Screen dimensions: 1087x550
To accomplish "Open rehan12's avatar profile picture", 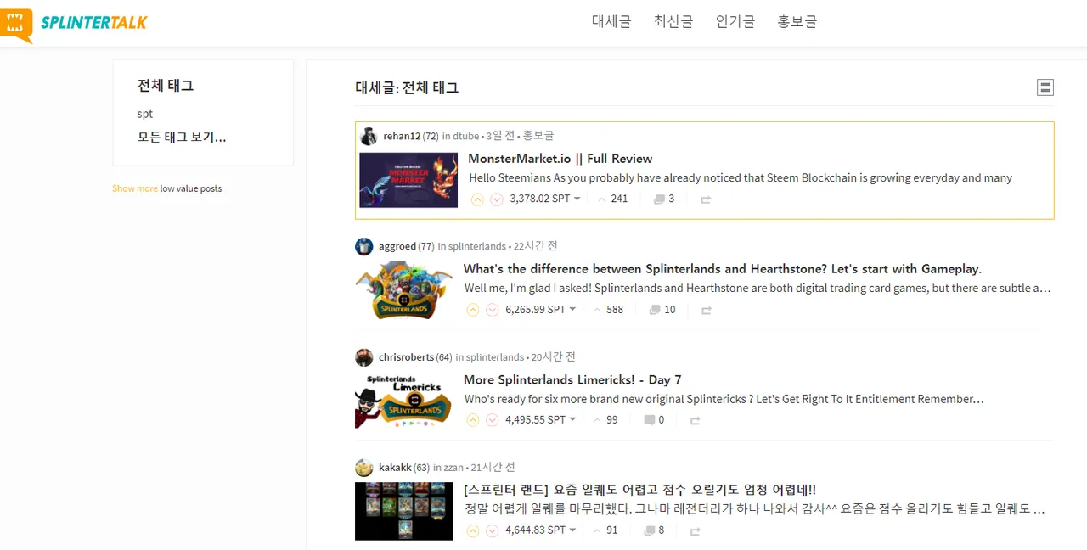I will 369,136.
